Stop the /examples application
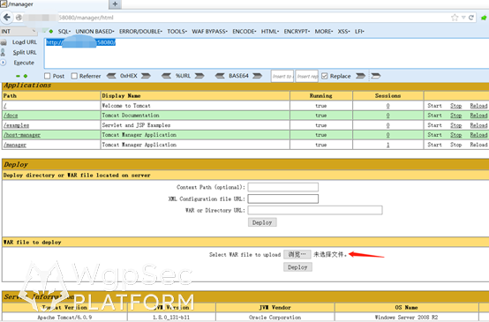489x322 pixels. (x=455, y=125)
